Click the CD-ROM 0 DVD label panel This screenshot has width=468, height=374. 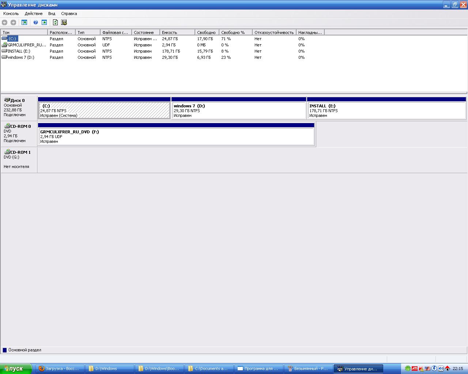[19, 134]
